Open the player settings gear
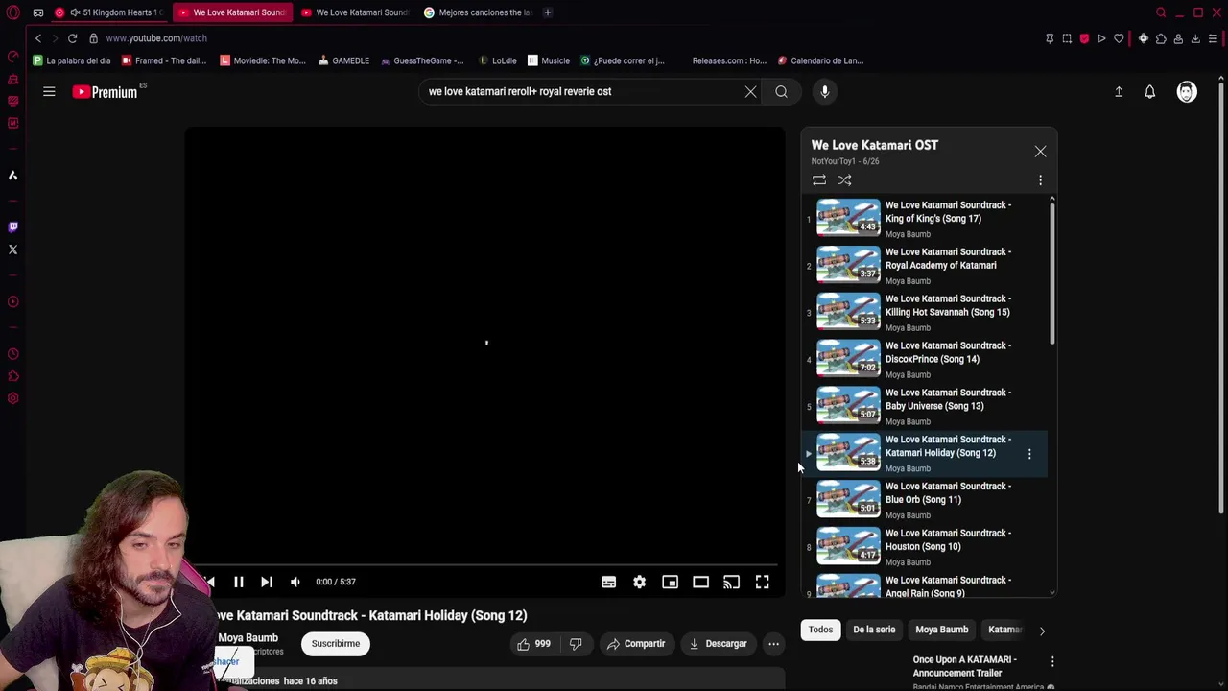The height and width of the screenshot is (691, 1228). 639,582
